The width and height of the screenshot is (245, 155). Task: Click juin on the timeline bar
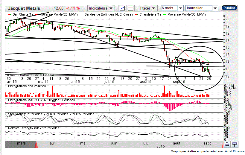coord(114,143)
